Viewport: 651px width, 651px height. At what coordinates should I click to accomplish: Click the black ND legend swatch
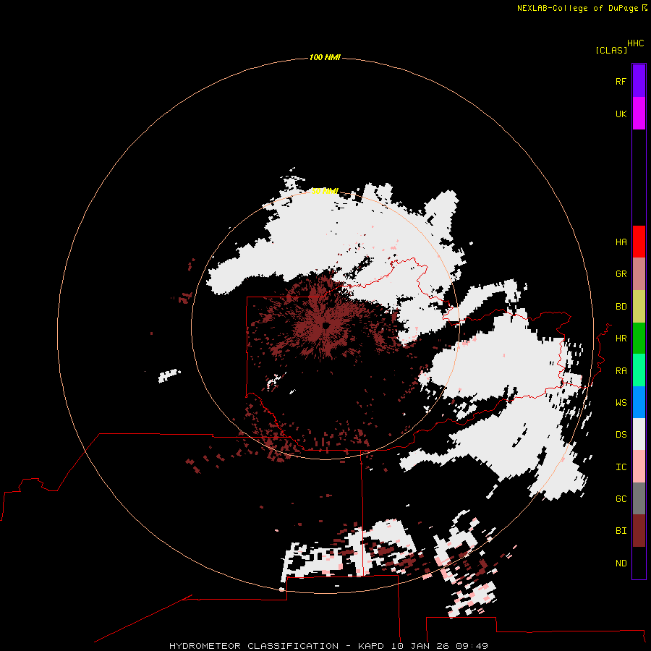click(639, 563)
